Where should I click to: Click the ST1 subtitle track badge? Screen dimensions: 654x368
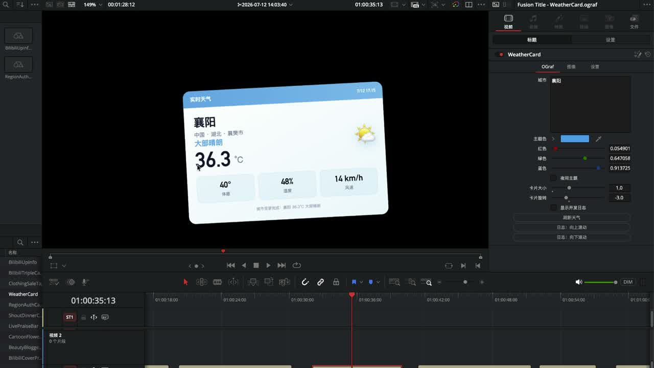click(69, 317)
